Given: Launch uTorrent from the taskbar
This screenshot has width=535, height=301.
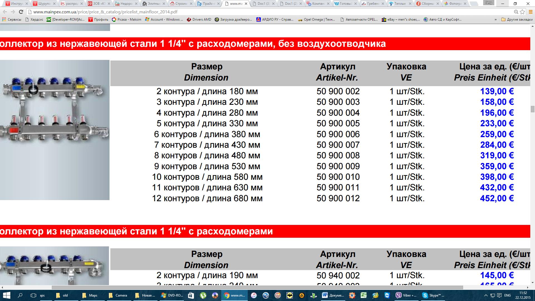Looking at the screenshot, I should 203,295.
